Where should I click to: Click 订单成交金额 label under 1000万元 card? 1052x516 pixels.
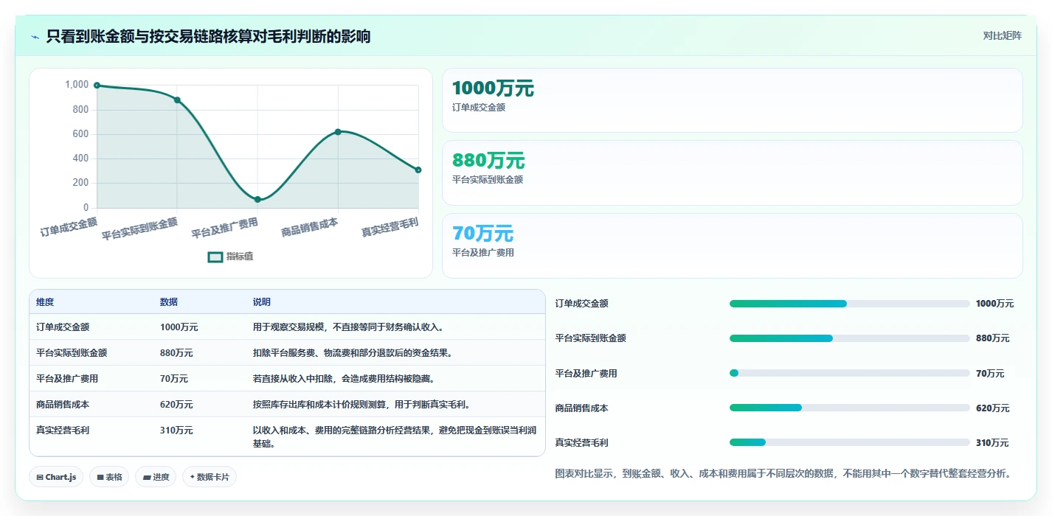pos(479,108)
